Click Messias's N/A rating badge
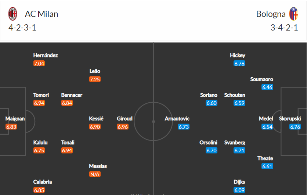The image size is (307, 195). [x=95, y=174]
